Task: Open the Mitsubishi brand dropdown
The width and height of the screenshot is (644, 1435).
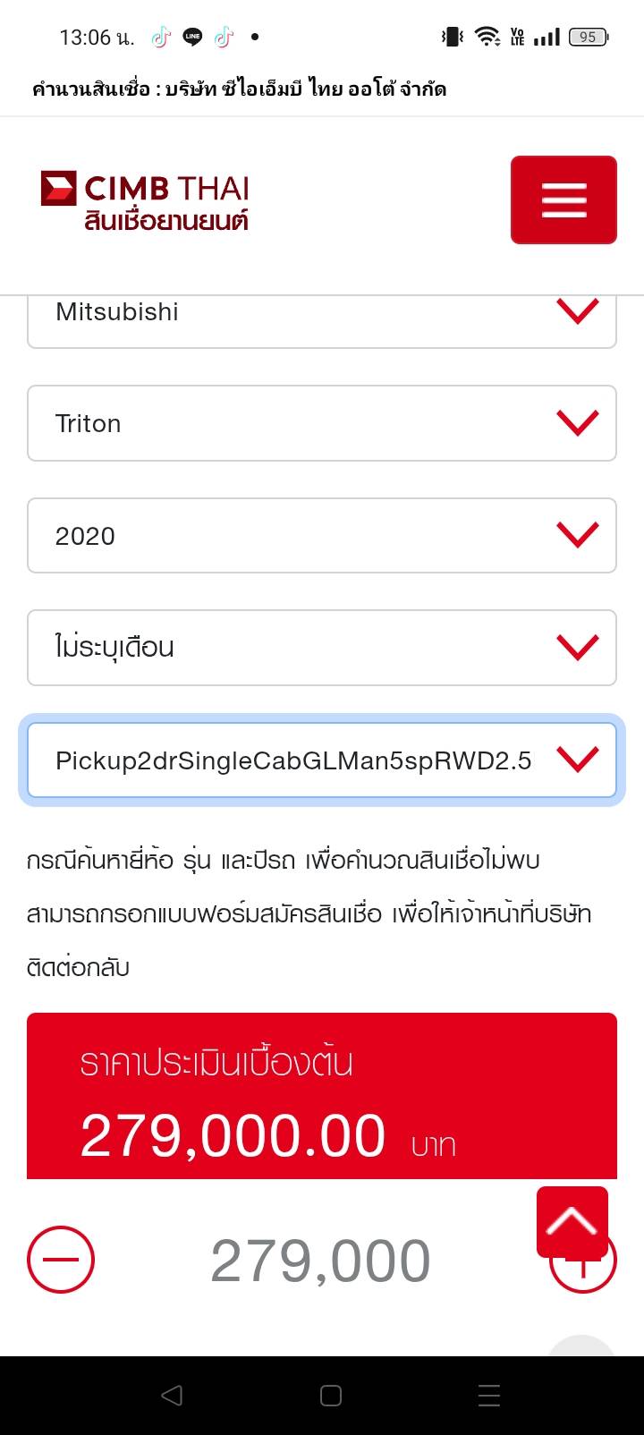Action: point(322,313)
